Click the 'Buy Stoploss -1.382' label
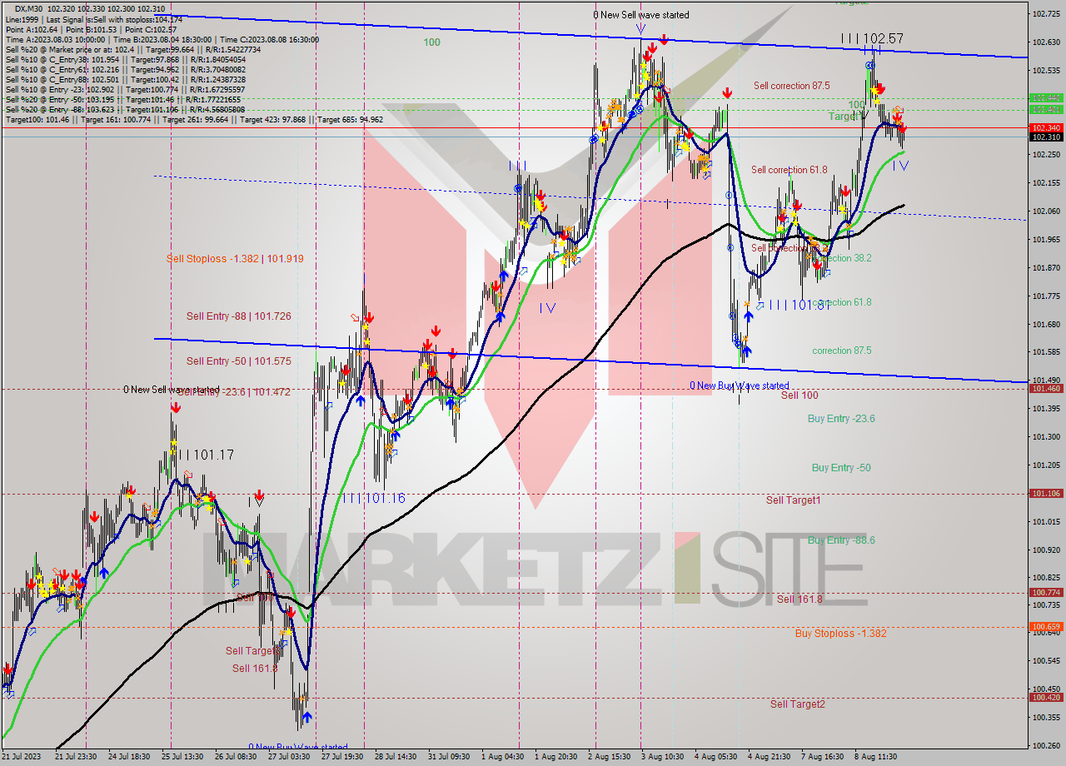The height and width of the screenshot is (766, 1066). 840,634
